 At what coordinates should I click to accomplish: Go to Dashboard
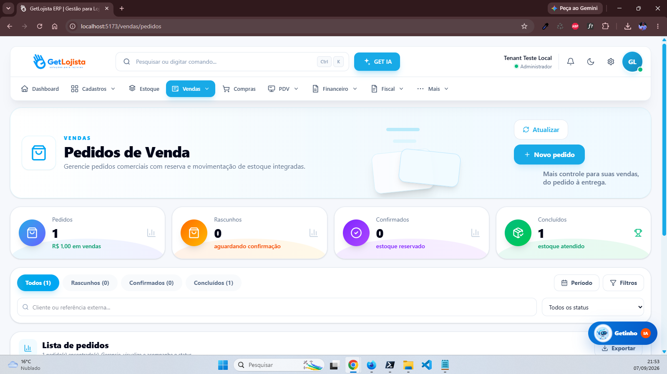point(40,89)
